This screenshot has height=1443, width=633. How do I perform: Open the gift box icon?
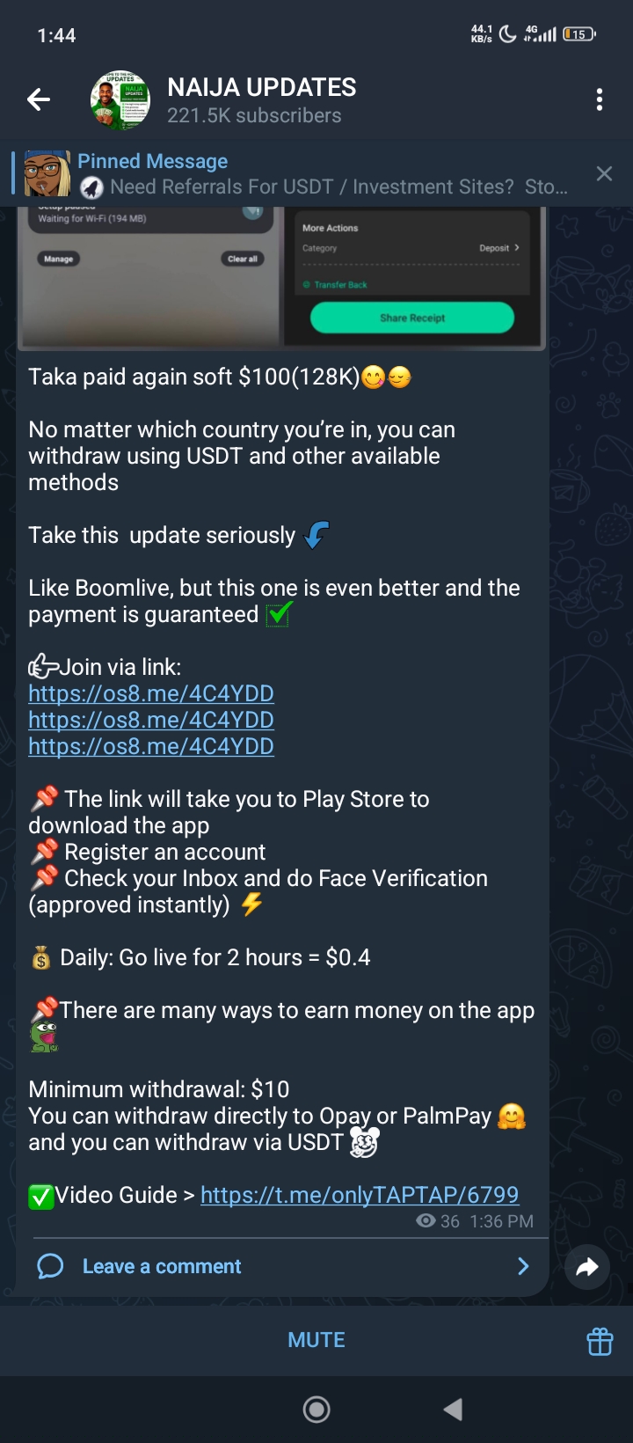[600, 1341]
